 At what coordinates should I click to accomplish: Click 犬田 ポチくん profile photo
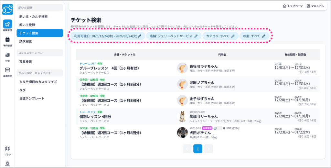point(182,132)
